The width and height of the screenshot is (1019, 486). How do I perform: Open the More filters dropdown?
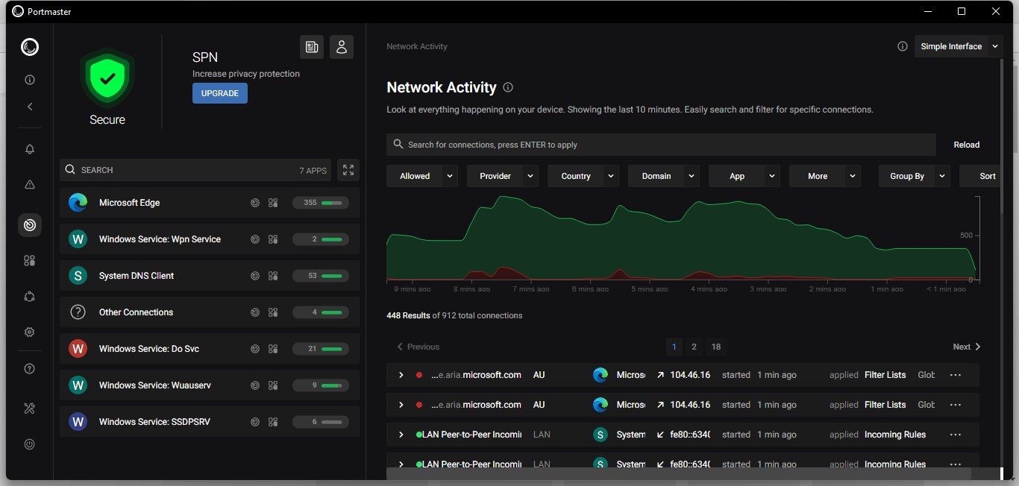pos(825,176)
